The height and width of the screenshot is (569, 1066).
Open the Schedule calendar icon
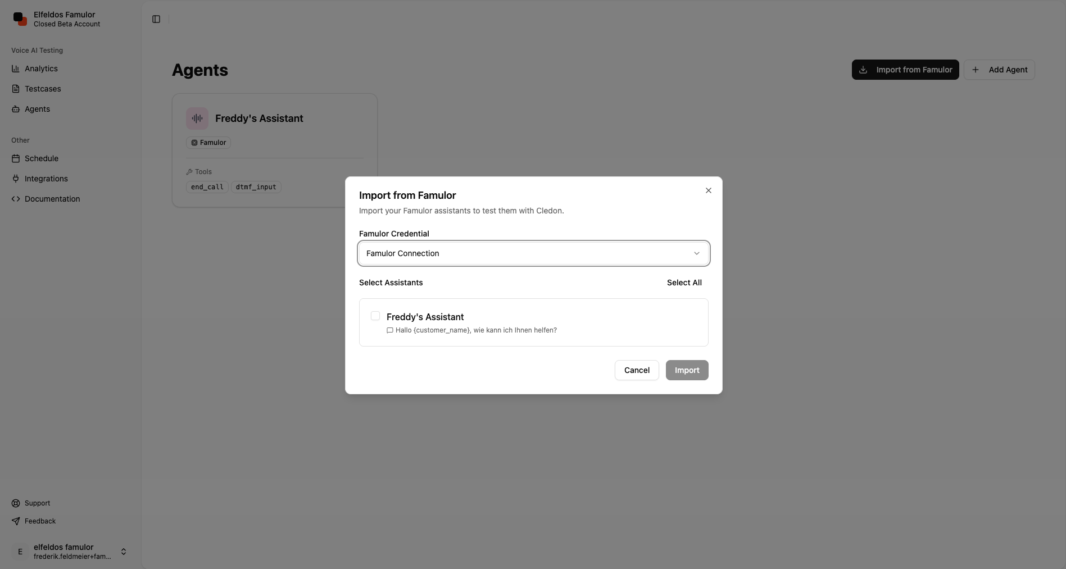(15, 158)
